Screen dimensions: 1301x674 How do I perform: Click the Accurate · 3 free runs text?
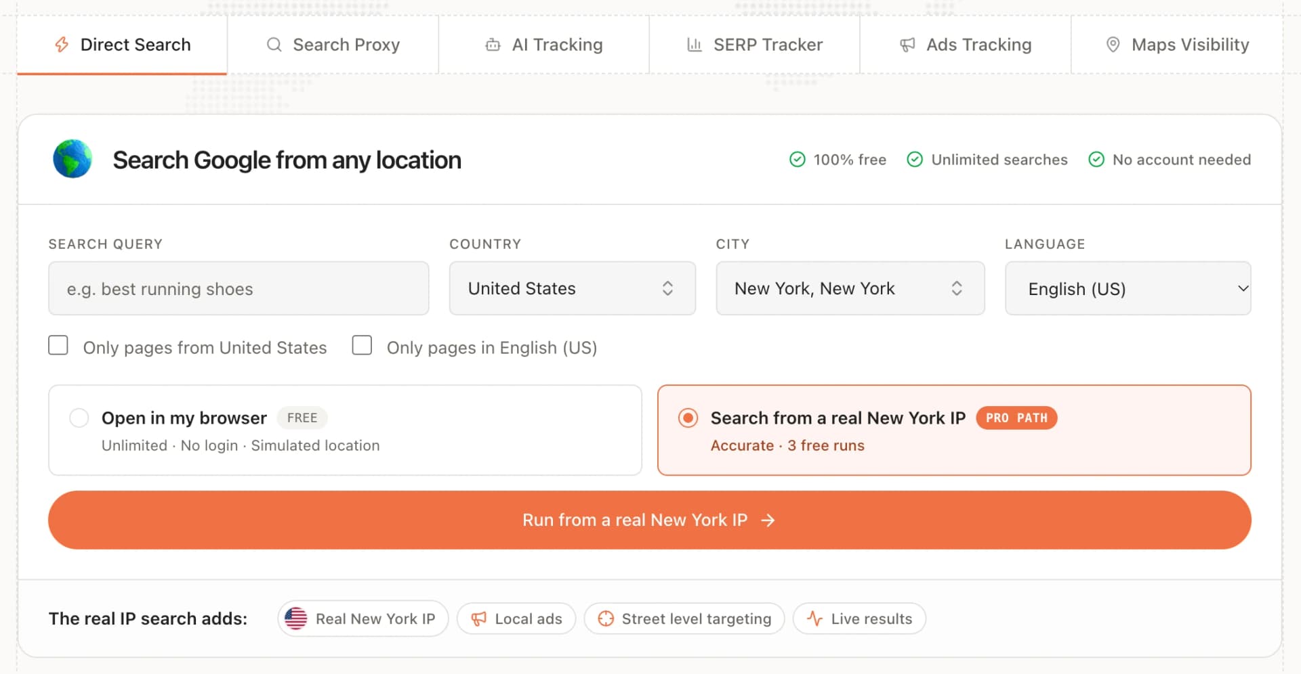pyautogui.click(x=787, y=445)
